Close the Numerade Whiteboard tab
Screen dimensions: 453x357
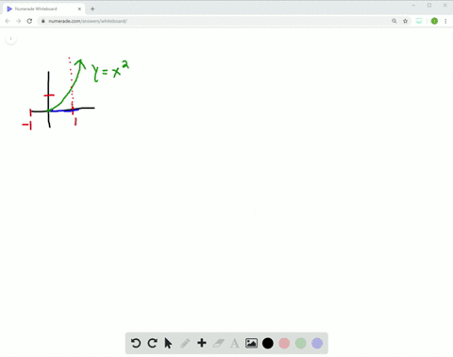pyautogui.click(x=79, y=8)
